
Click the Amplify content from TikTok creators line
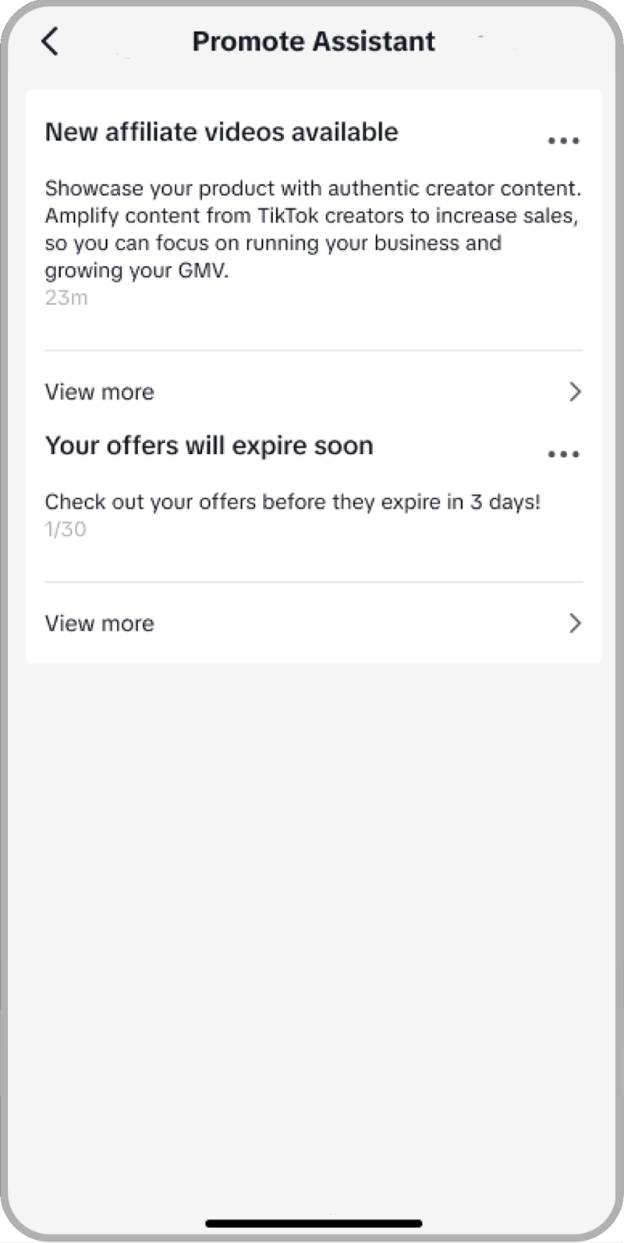(x=311, y=215)
